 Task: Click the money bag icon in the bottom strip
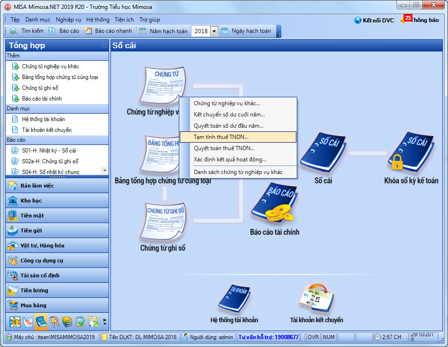point(15,322)
